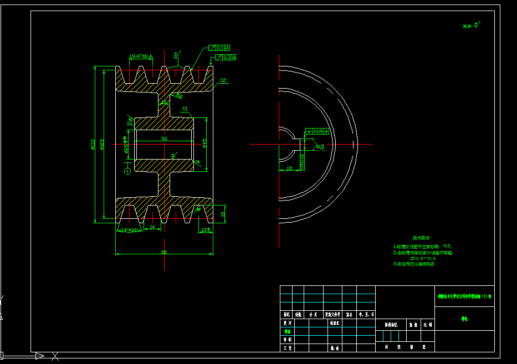Click the 标准化 title block label

click(335, 323)
